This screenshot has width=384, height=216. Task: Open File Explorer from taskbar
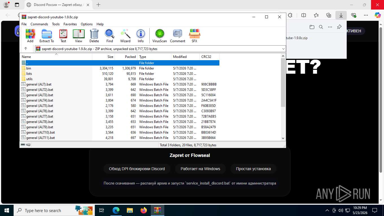(x=130, y=210)
